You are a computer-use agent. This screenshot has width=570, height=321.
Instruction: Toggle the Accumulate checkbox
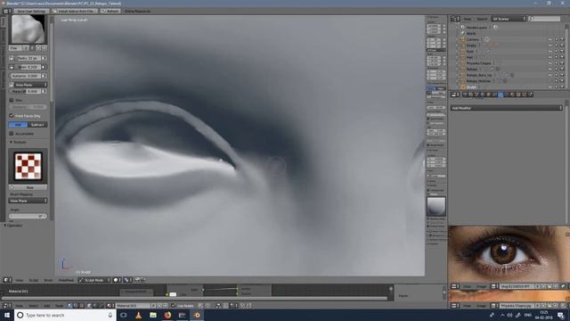tap(12, 134)
